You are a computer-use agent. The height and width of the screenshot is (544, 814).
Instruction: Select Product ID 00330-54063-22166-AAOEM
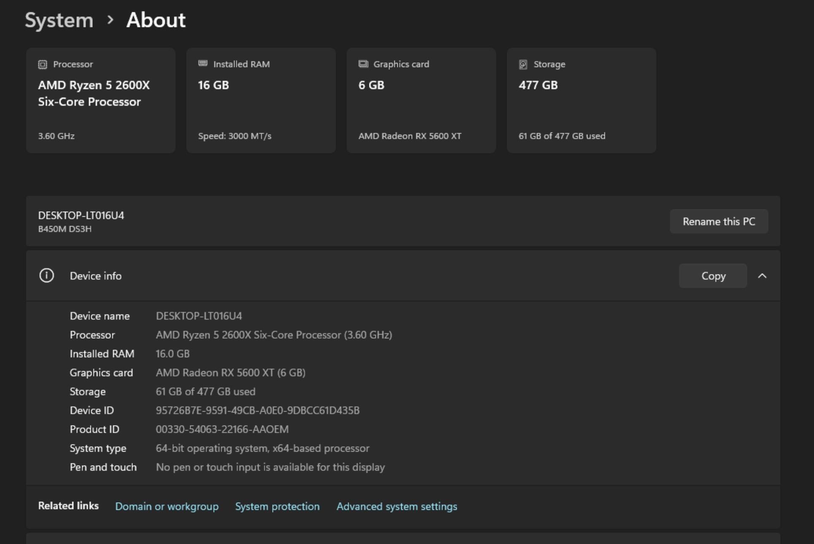[x=222, y=429]
